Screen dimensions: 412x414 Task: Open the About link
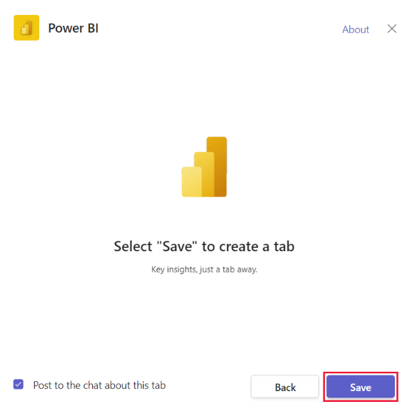356,29
